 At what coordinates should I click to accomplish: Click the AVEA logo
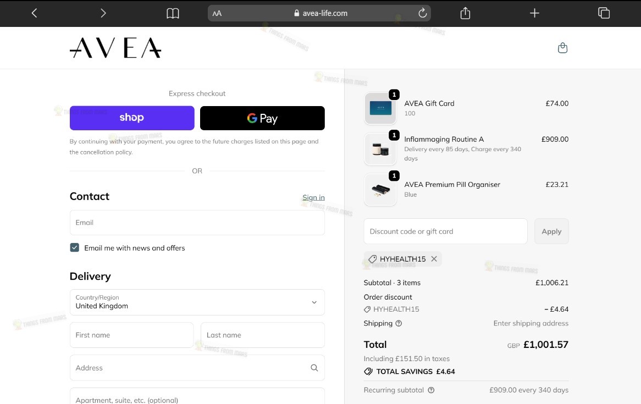coord(115,48)
